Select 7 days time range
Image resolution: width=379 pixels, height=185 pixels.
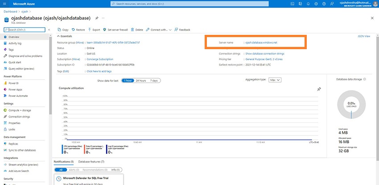pos(154,80)
